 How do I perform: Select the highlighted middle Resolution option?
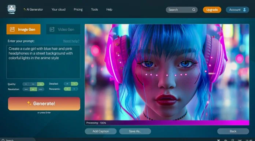(x=33, y=89)
